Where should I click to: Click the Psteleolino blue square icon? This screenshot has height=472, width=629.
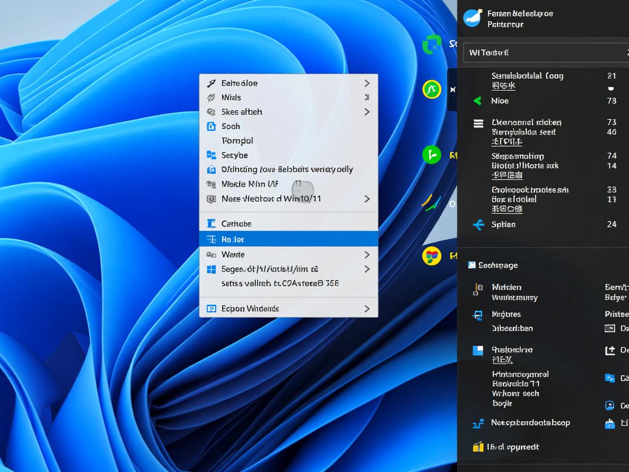(x=478, y=351)
